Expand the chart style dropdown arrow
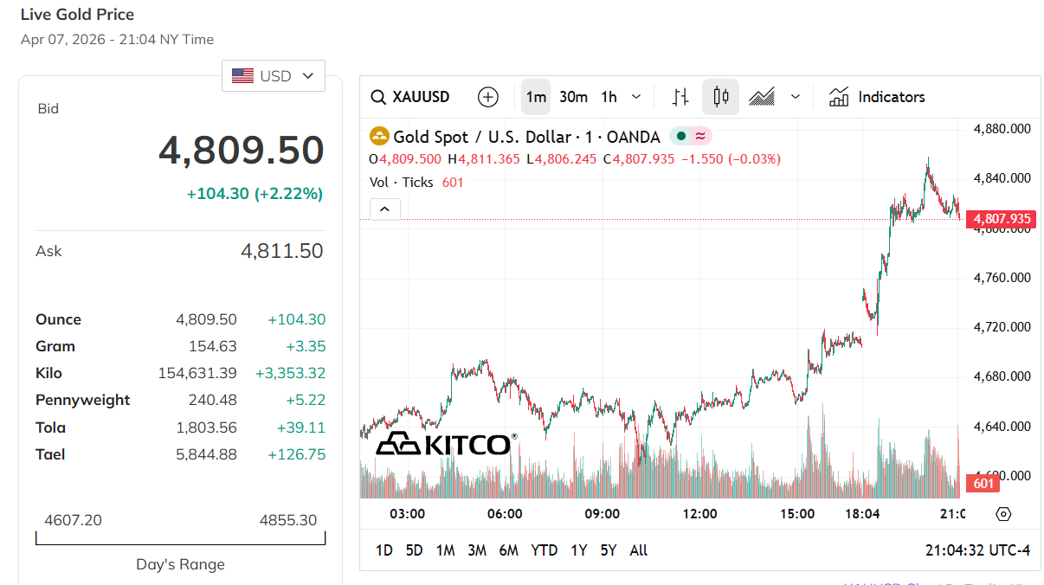This screenshot has height=585, width=1044. (x=796, y=97)
